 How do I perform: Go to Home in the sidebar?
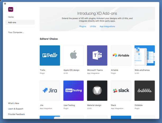coord(11,17)
